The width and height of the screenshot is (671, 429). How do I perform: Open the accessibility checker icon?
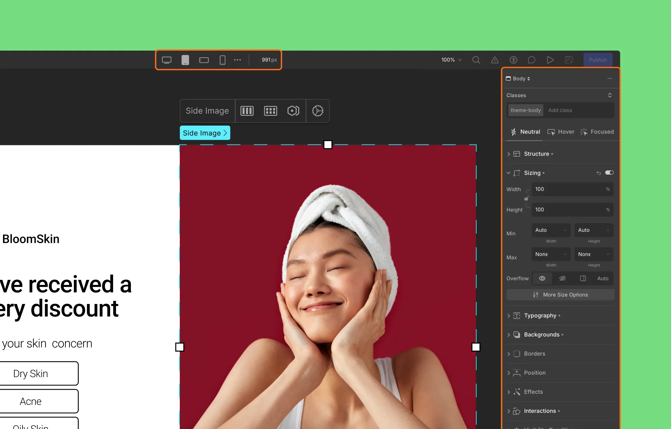point(513,60)
